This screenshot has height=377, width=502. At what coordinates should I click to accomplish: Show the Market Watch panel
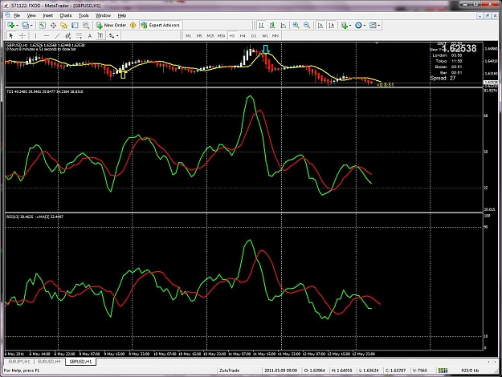(x=43, y=25)
